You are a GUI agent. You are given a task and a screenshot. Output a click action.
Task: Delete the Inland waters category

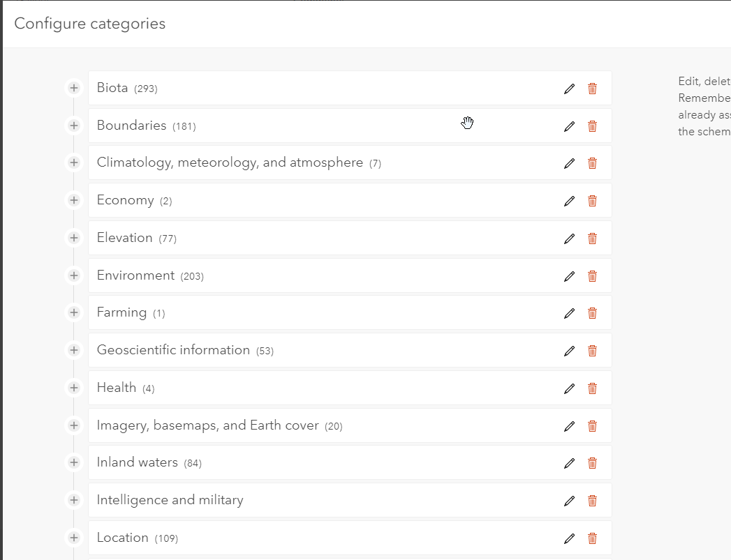tap(592, 462)
